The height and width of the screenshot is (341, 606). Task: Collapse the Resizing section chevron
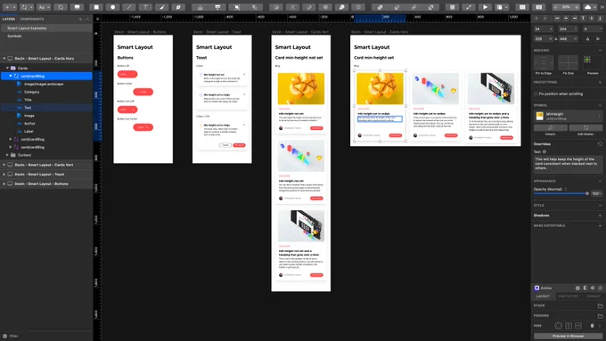[x=600, y=50]
